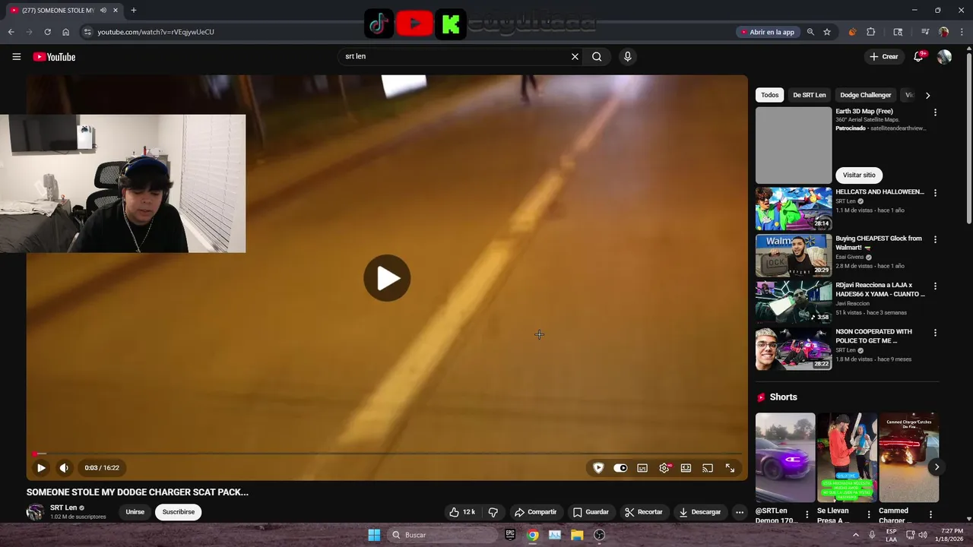Image resolution: width=973 pixels, height=547 pixels.
Task: Mute the video with volume icon
Action: tap(64, 468)
